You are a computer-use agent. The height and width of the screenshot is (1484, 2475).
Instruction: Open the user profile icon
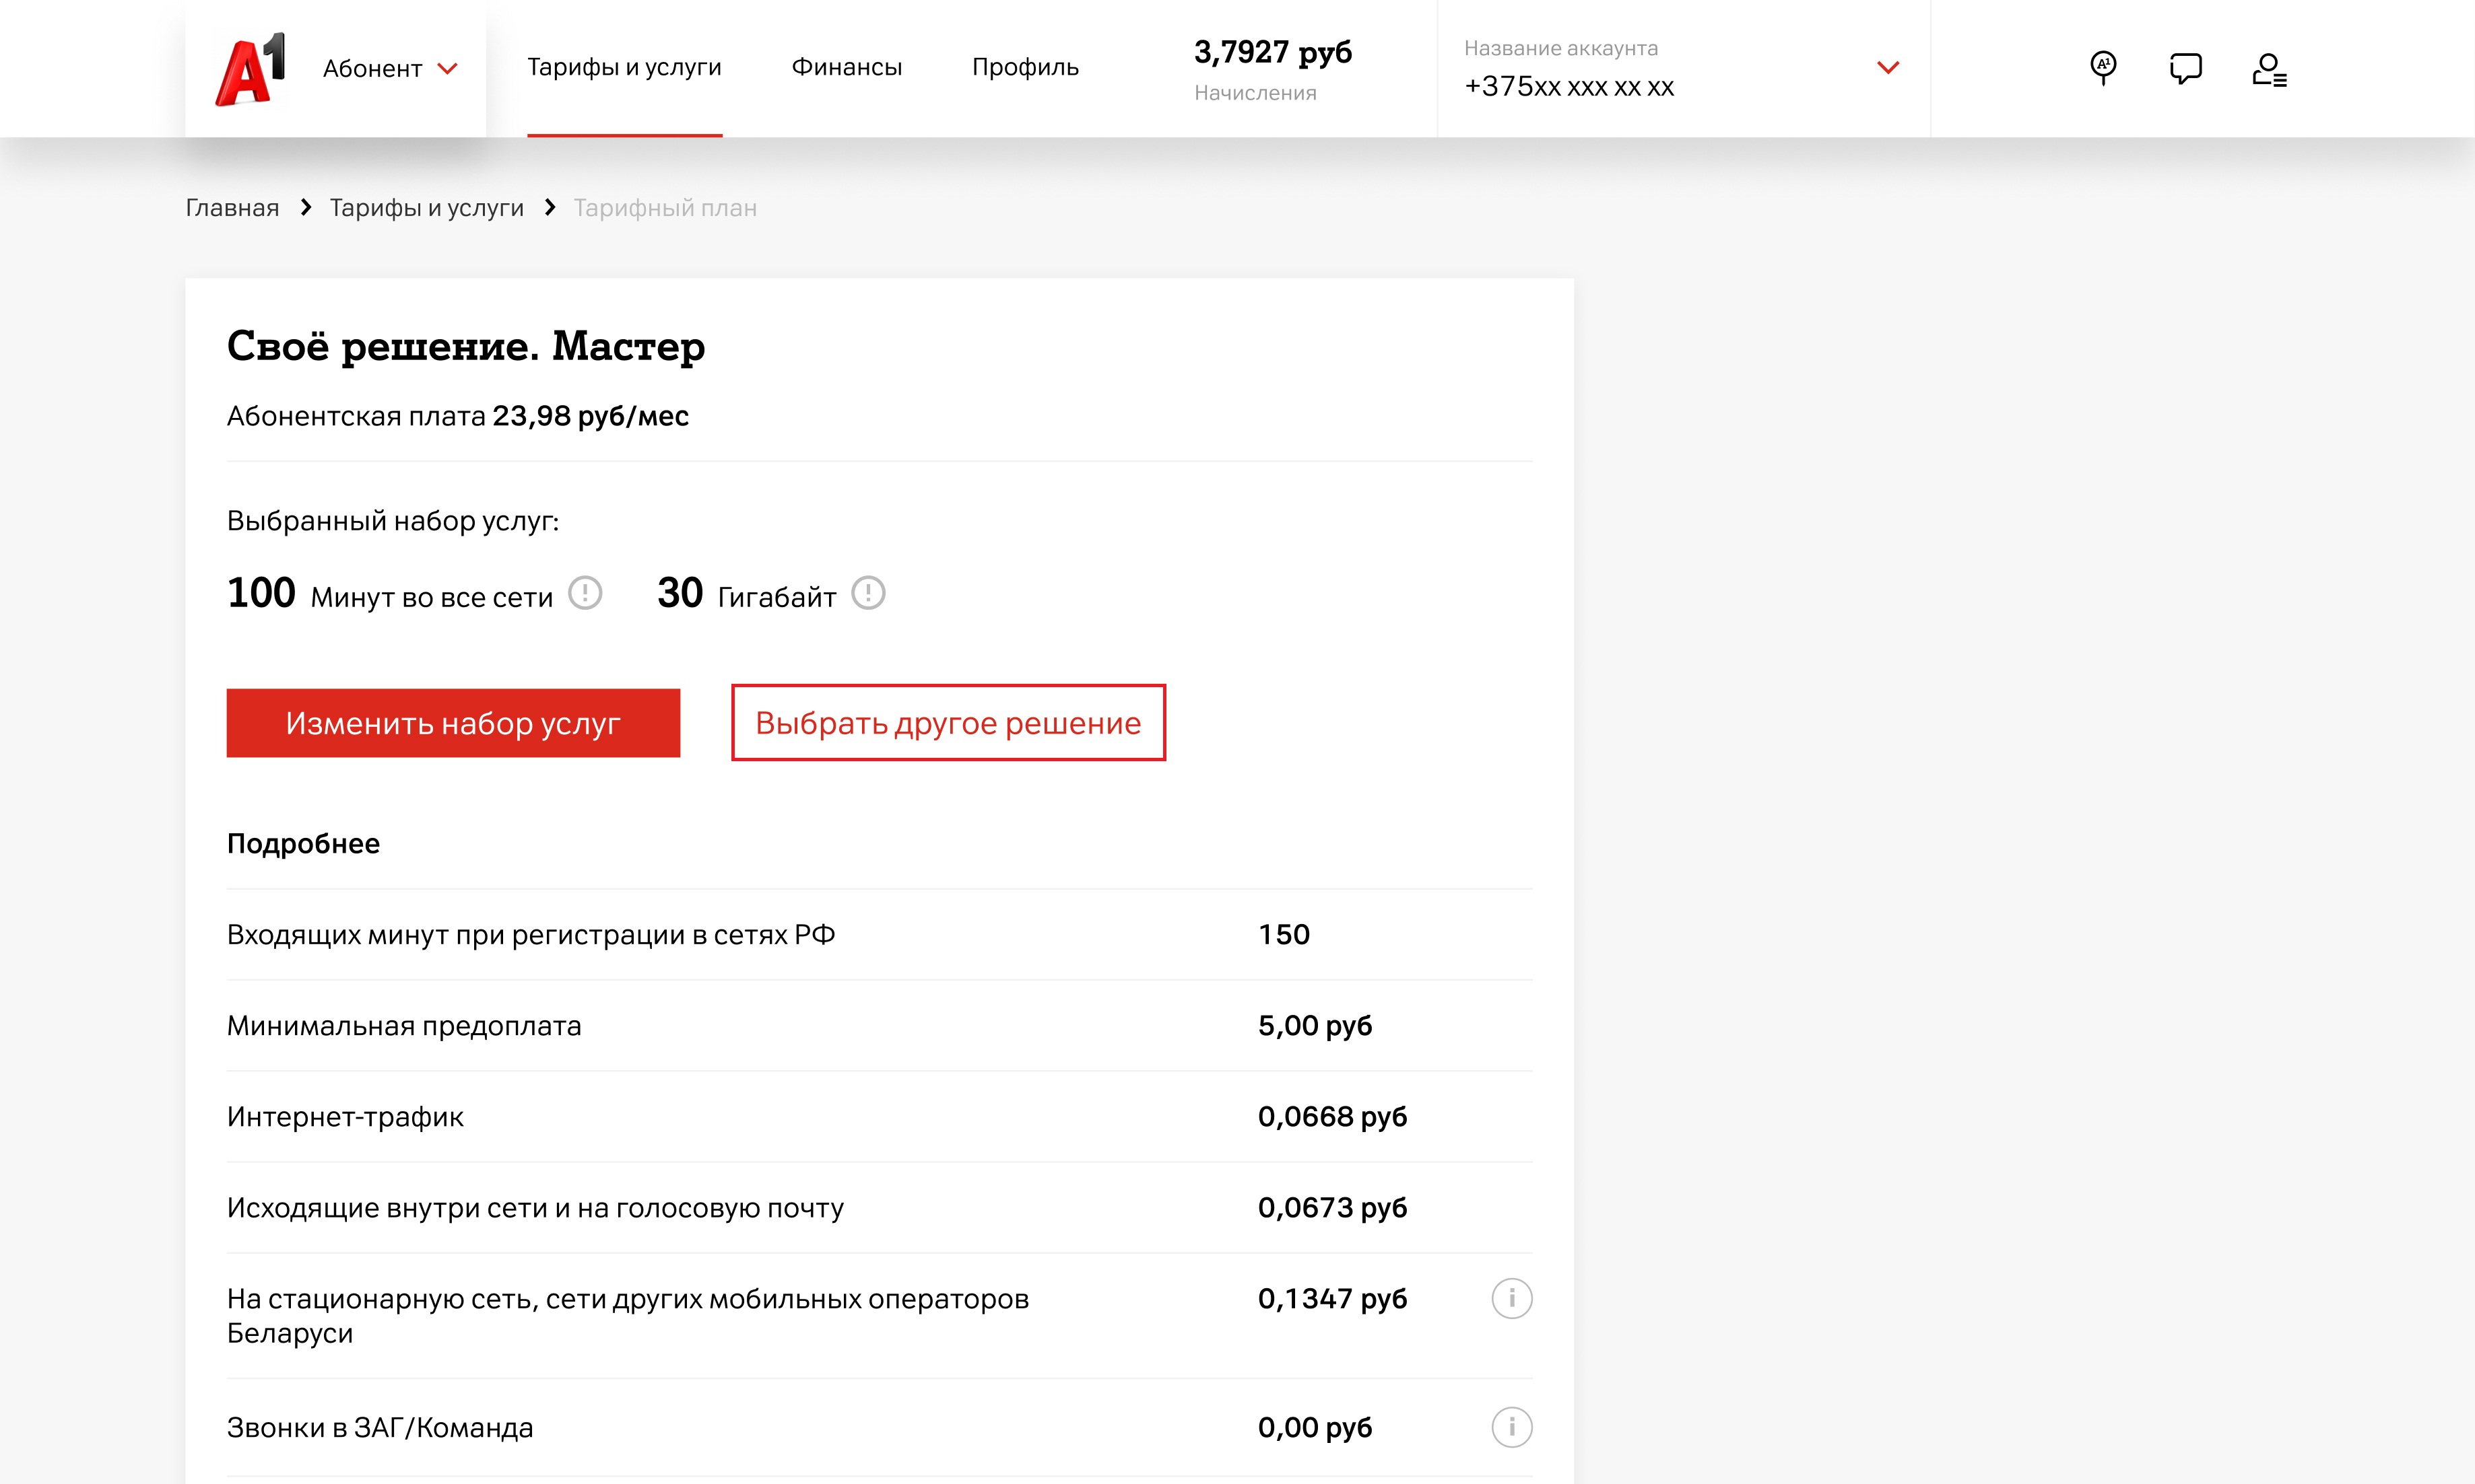pyautogui.click(x=2268, y=69)
